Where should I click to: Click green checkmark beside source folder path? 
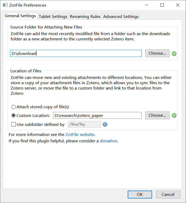click(x=174, y=54)
